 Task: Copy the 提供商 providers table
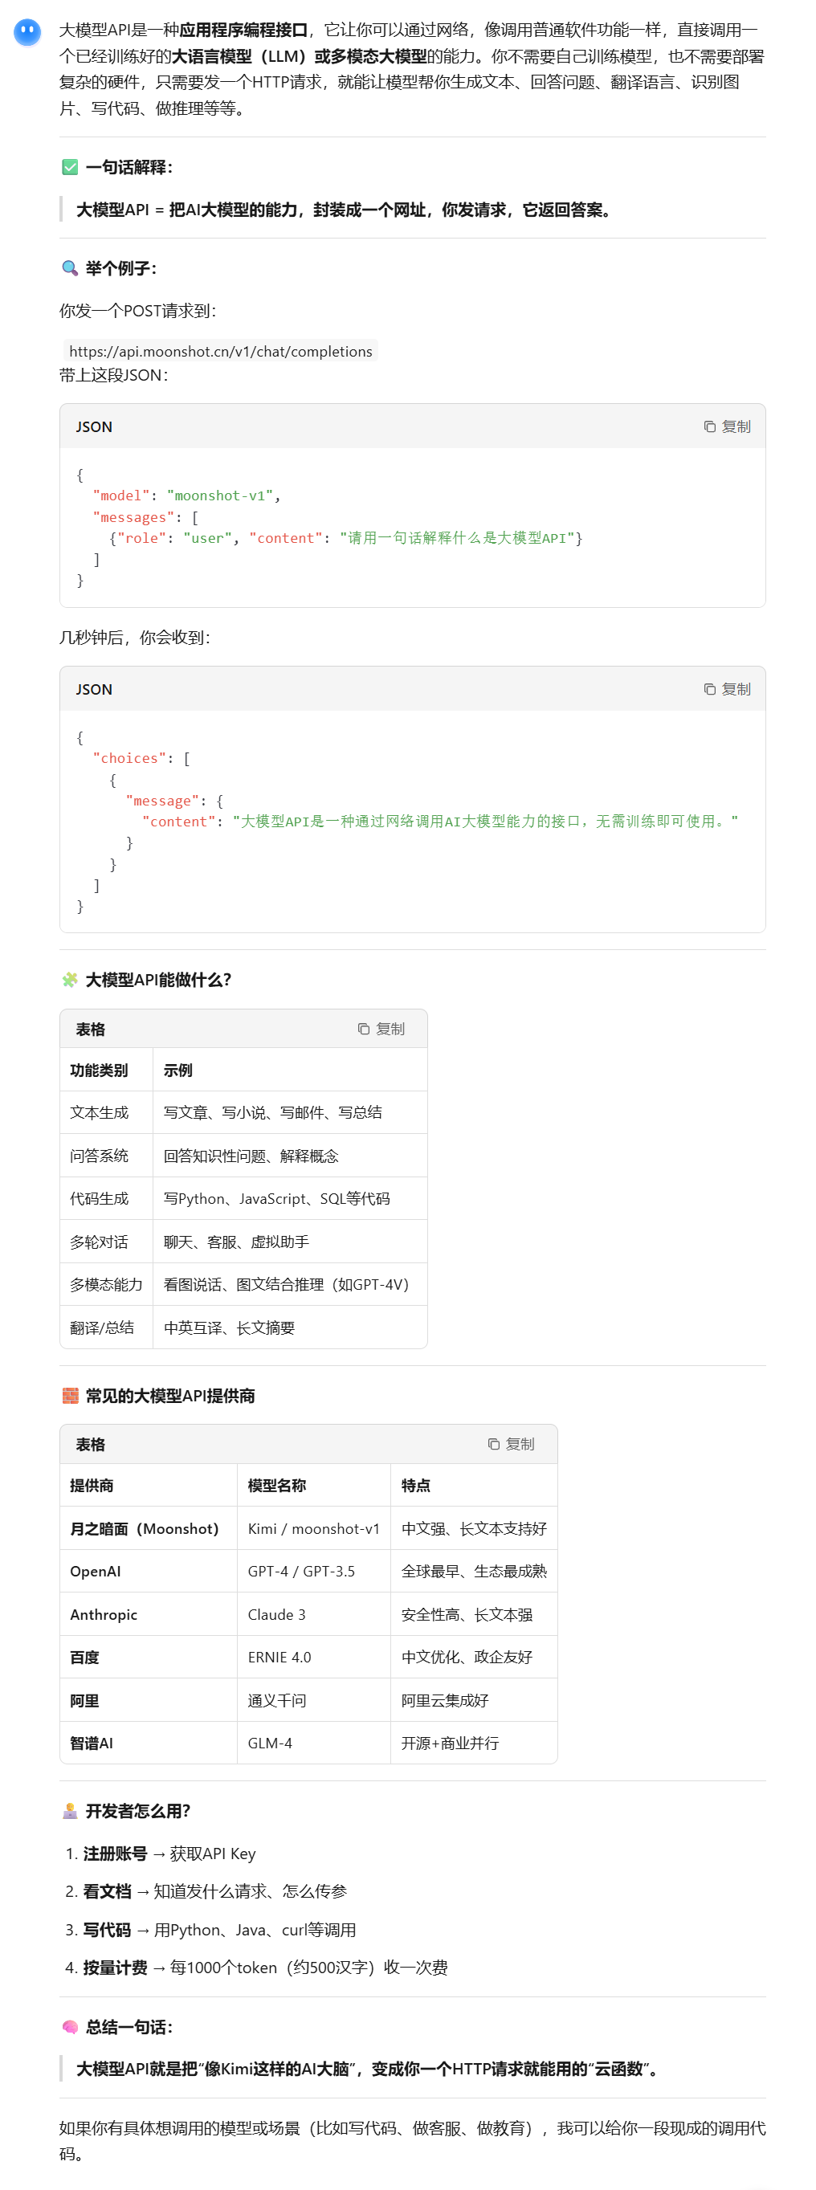511,1445
